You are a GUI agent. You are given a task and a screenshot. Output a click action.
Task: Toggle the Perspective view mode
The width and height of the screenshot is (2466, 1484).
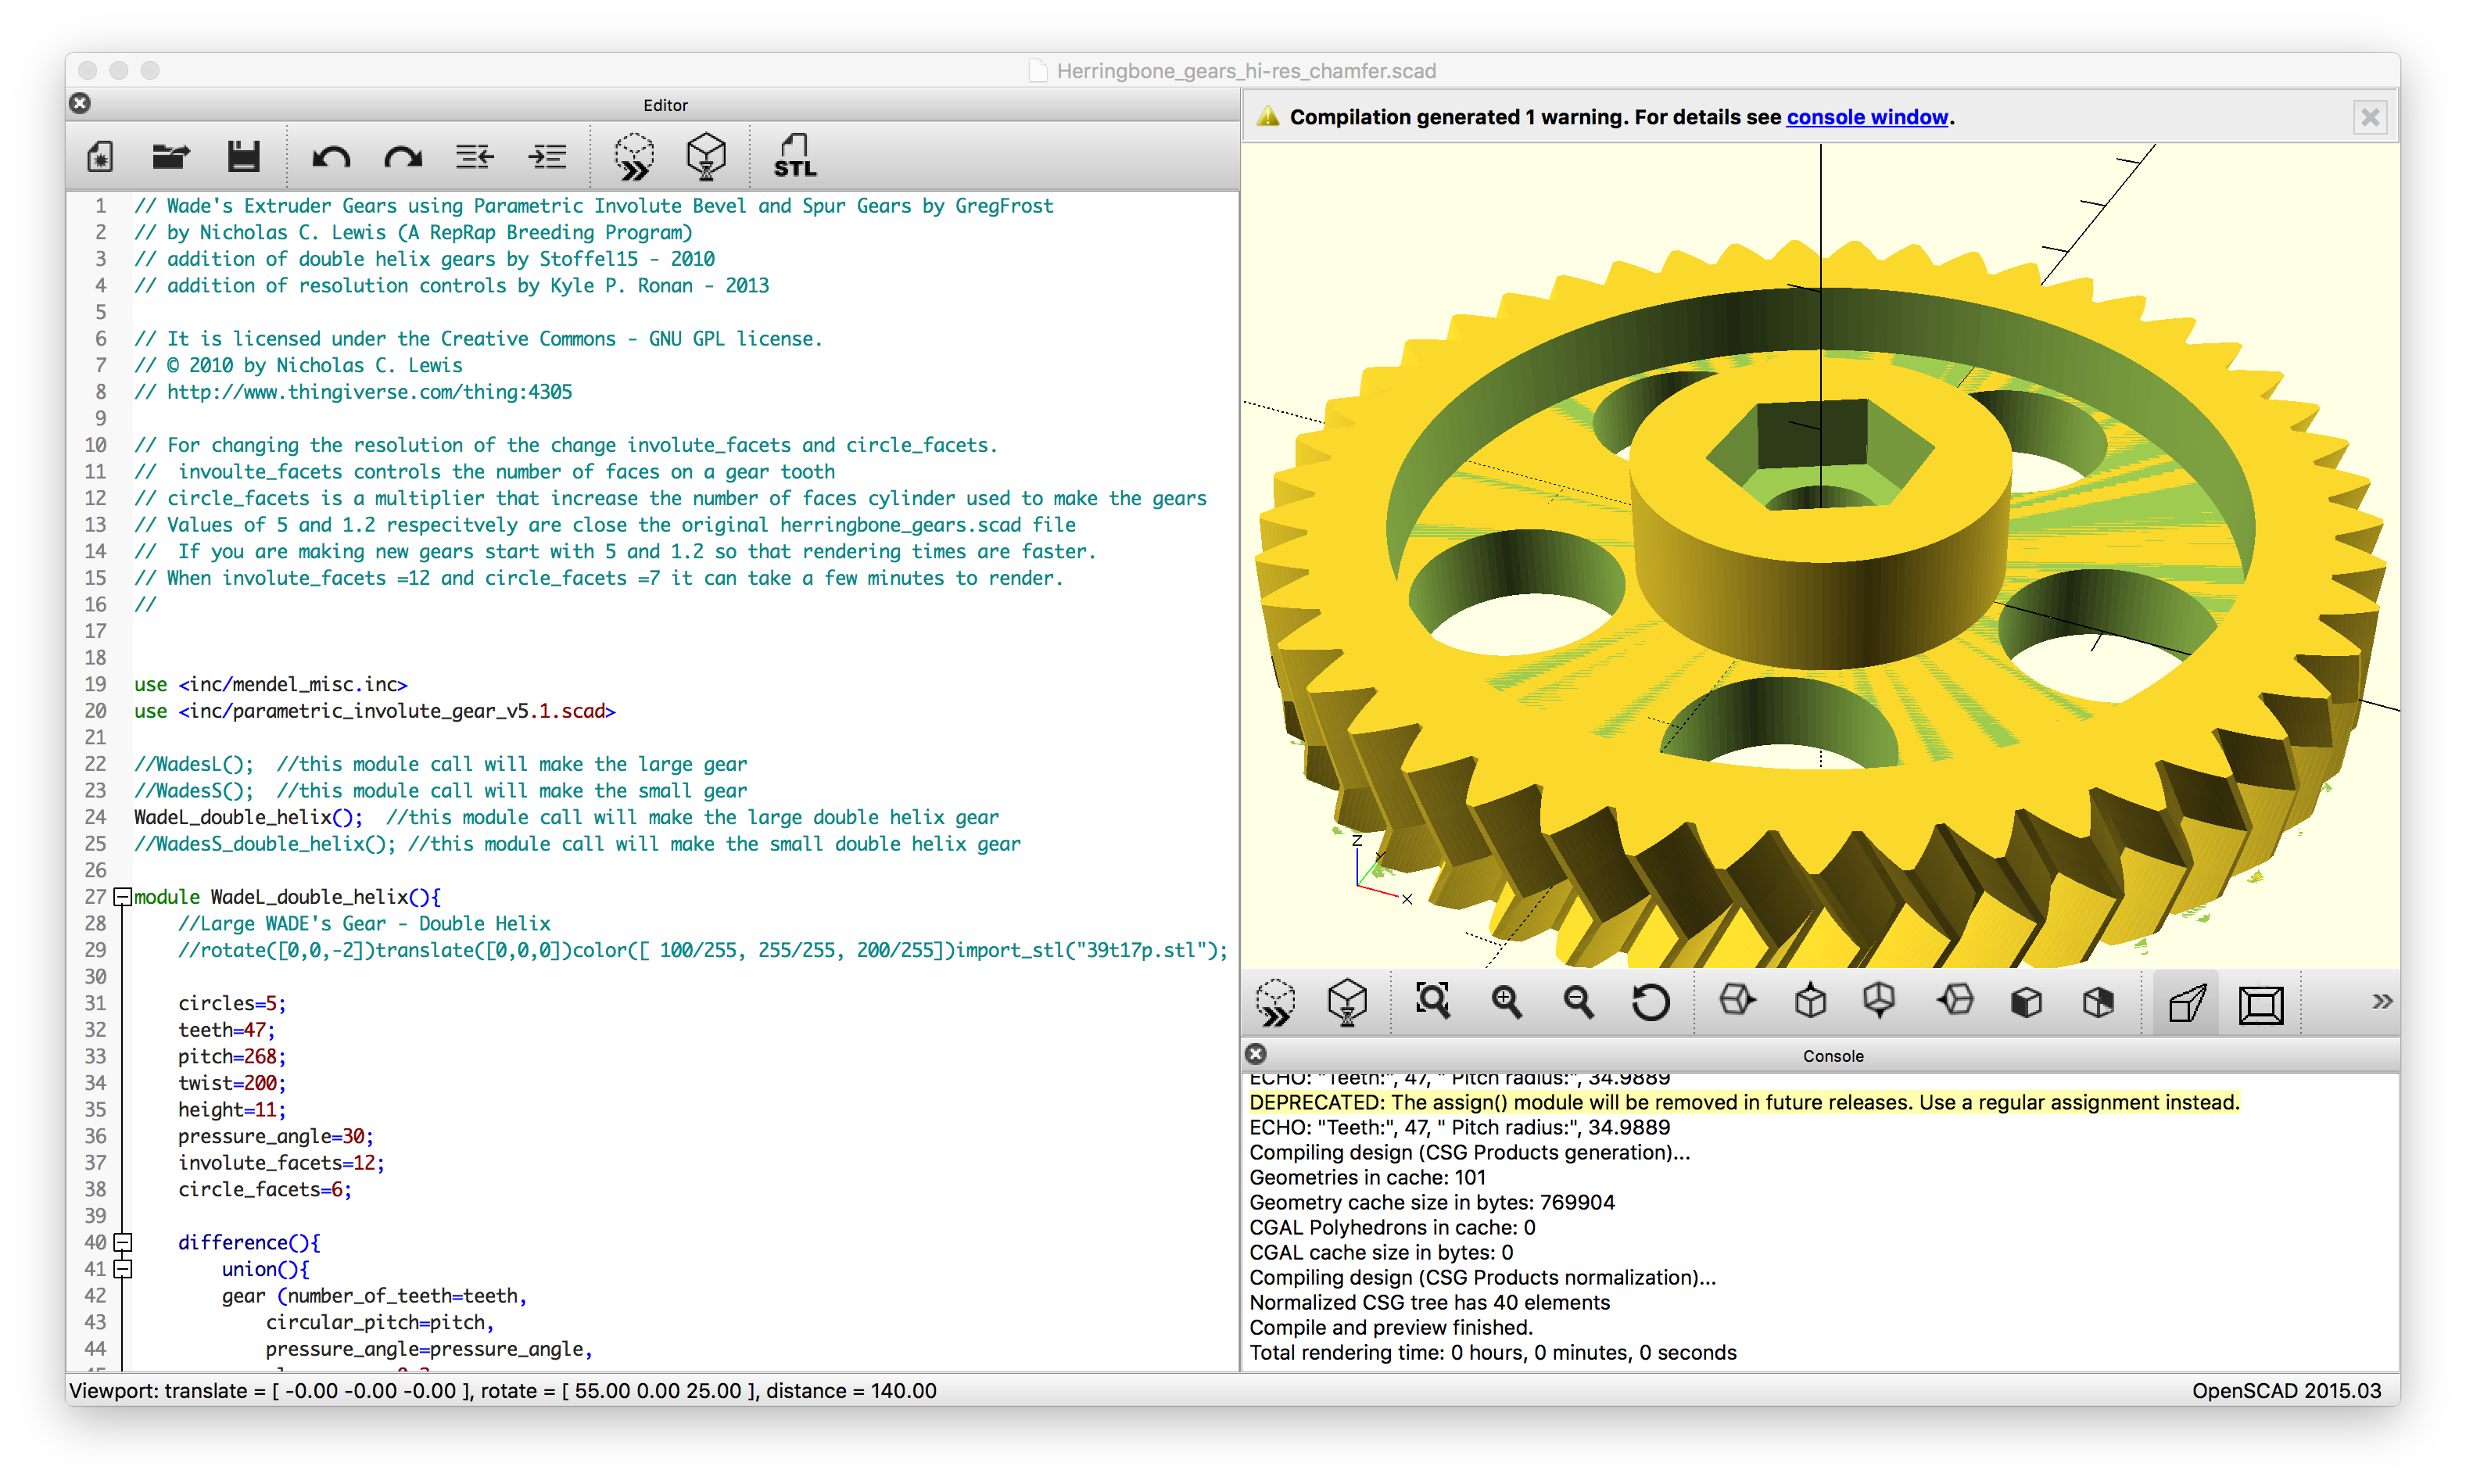click(2186, 1003)
